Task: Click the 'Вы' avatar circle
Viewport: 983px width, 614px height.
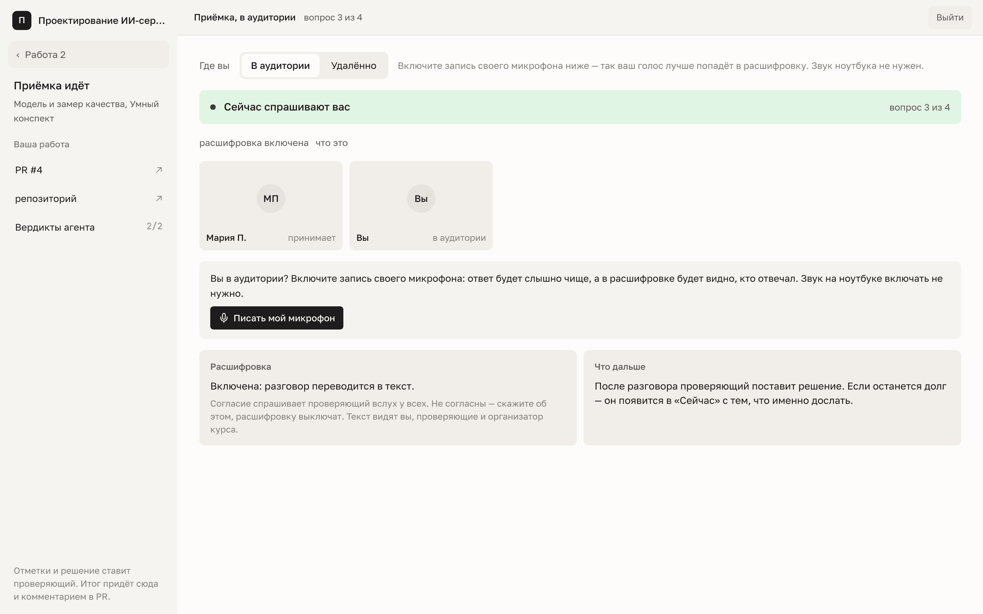Action: coord(421,199)
